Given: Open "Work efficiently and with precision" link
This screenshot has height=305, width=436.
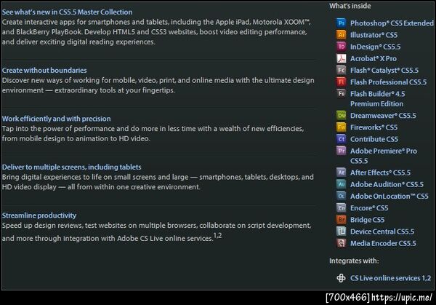Looking at the screenshot, I should (56, 119).
